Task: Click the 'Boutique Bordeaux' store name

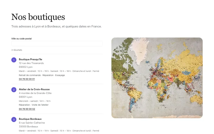Action: pyautogui.click(x=30, y=119)
